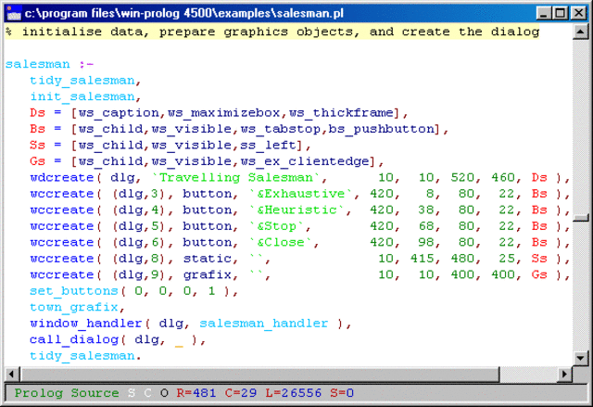The height and width of the screenshot is (407, 593).
Task: Click 'window_handler' in the code
Action: (86, 324)
